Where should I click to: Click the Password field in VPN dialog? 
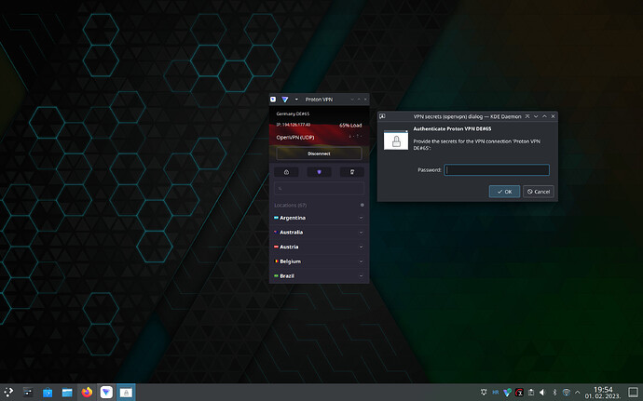497,170
